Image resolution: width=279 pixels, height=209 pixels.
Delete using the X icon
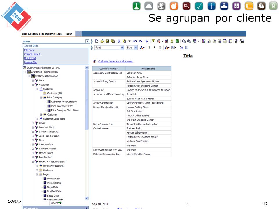coord(130,41)
